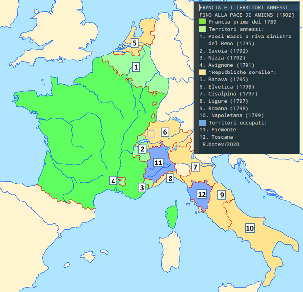Click the legend title 'FRANCIA E I TERRITORI ANNESSI'
303x292 pixels.
[x=243, y=8]
